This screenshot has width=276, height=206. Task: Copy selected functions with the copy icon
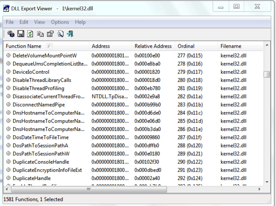point(40,34)
